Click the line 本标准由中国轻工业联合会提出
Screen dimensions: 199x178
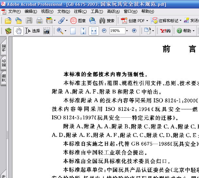point(105,153)
